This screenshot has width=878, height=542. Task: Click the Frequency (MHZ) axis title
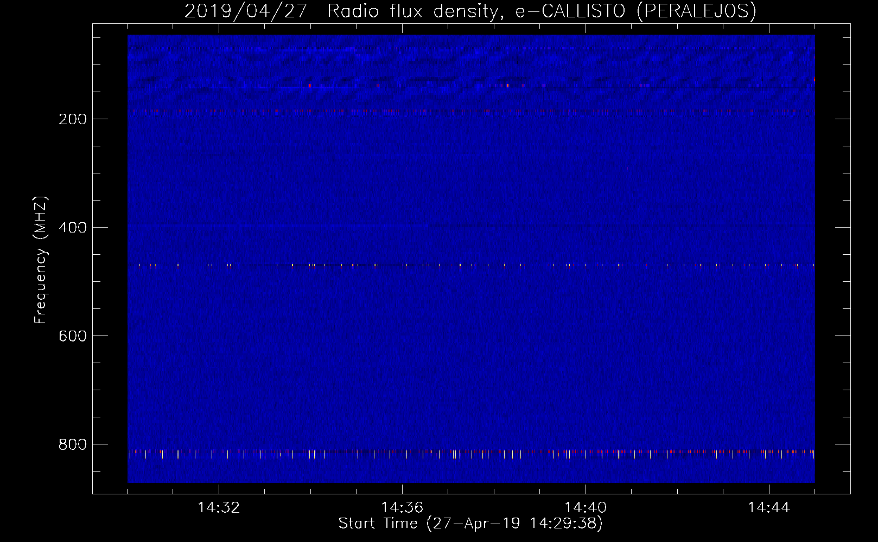(x=41, y=260)
